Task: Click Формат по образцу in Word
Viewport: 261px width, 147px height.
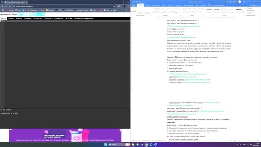Action: 144,13
